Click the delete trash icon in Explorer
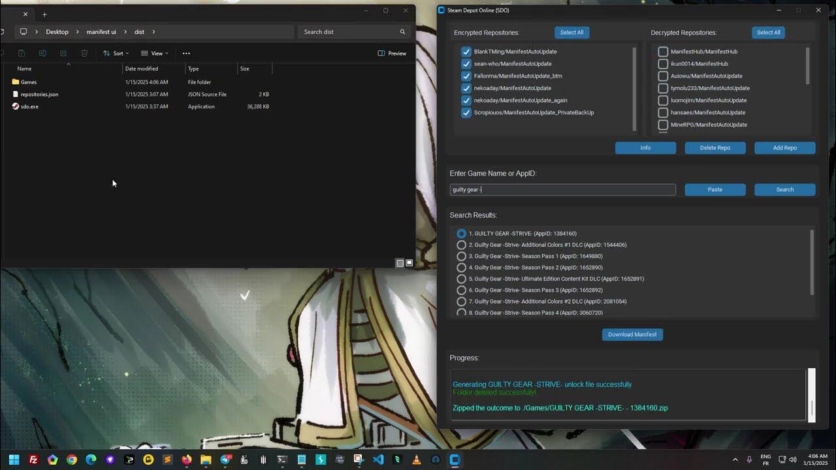The width and height of the screenshot is (836, 470). click(84, 54)
